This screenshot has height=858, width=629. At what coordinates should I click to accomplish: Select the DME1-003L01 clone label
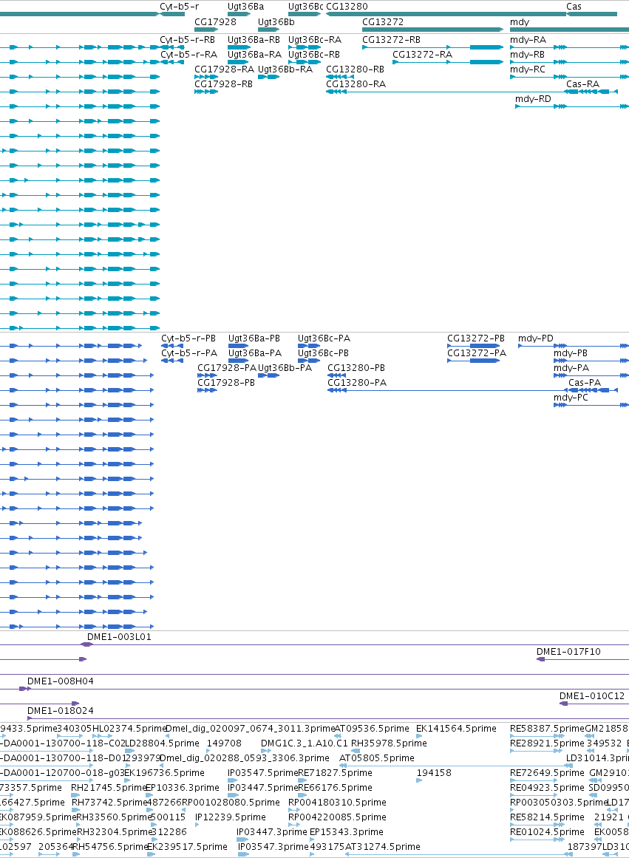click(119, 638)
